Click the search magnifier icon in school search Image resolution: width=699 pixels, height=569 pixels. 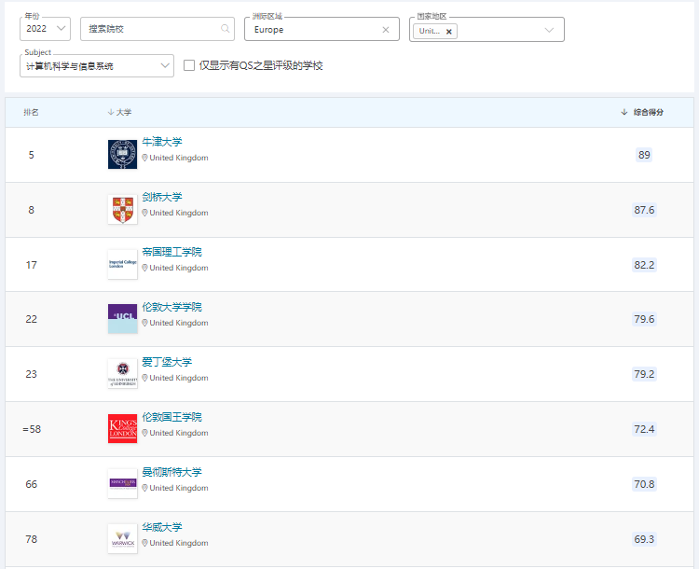(x=225, y=29)
